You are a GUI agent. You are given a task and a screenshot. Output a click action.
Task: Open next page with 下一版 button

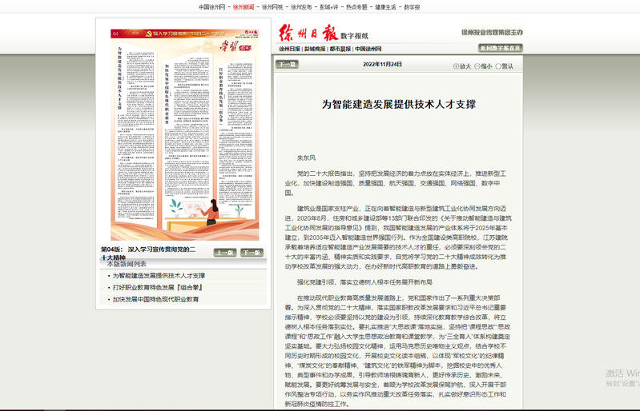tap(252, 253)
